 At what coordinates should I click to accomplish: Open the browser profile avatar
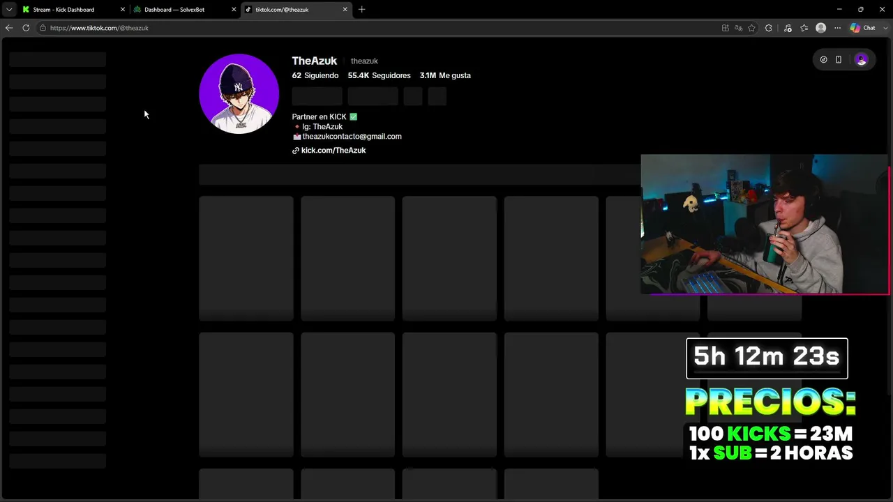(821, 28)
